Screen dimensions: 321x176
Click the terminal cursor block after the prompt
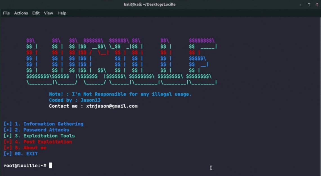51,165
